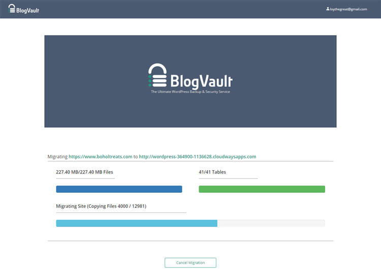Open the boholtreats.com source site link
381x276 pixels.
(x=101, y=157)
